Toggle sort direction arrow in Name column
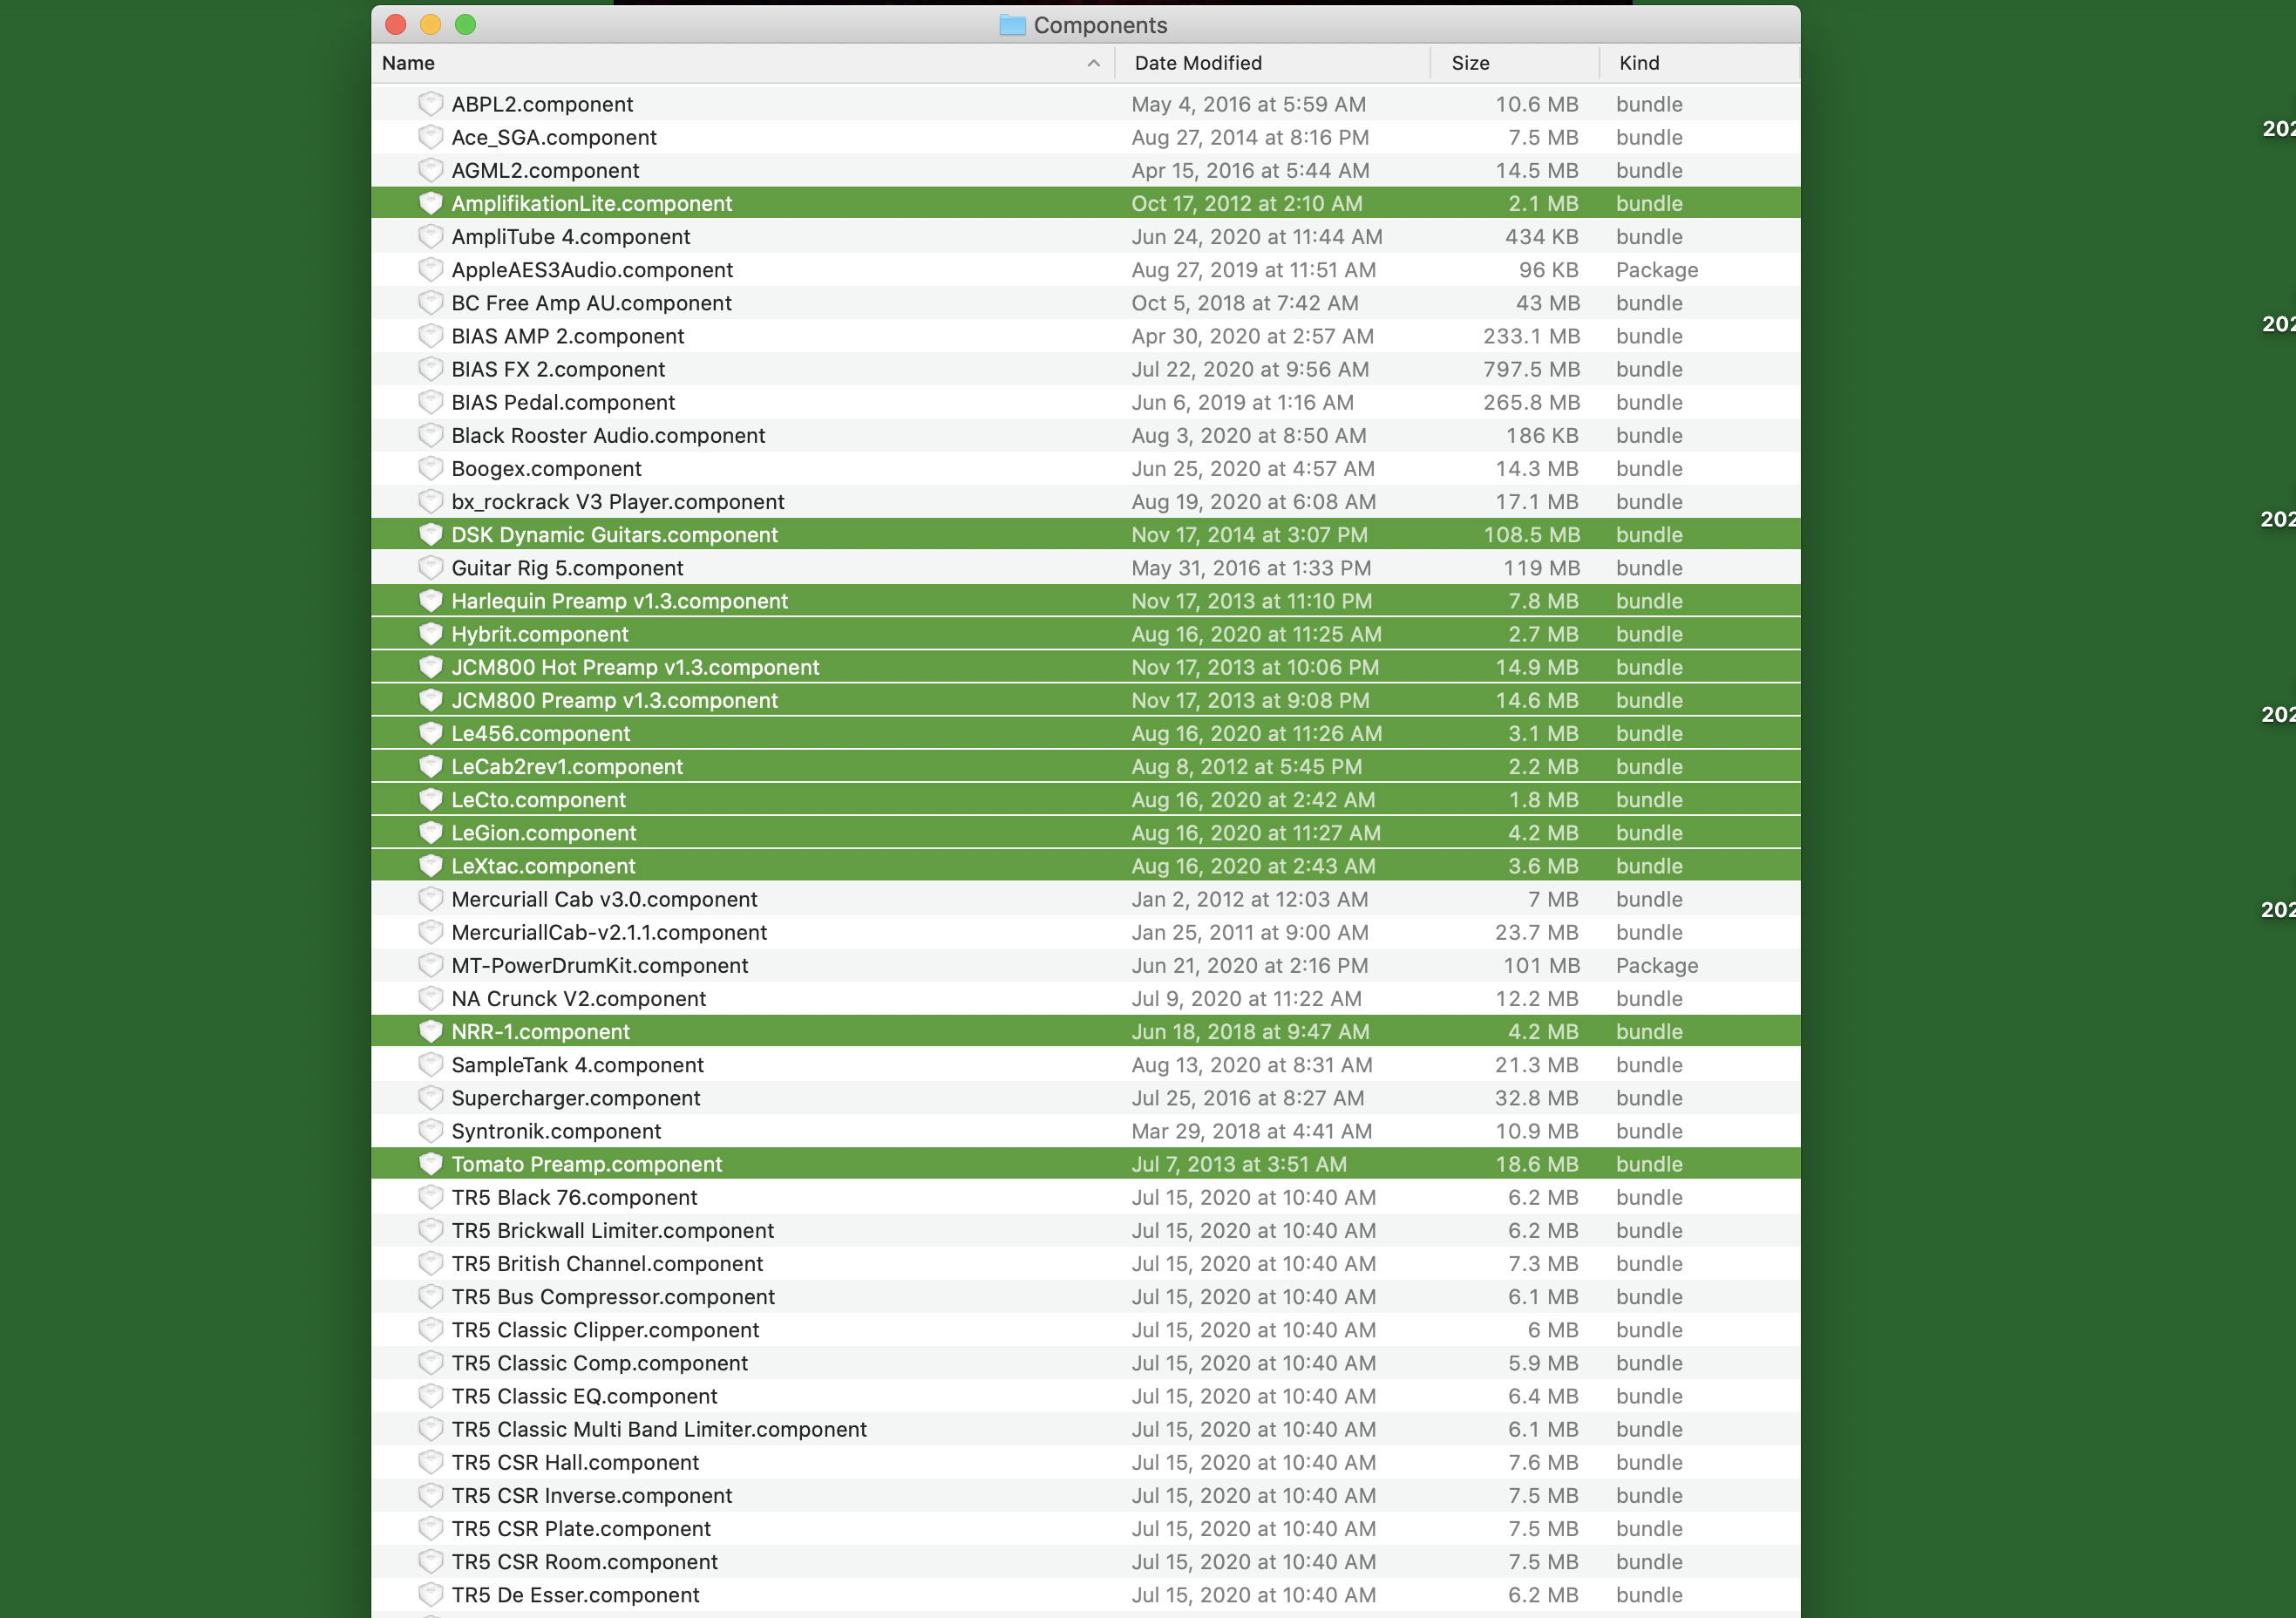The width and height of the screenshot is (2296, 1618). pos(1093,63)
